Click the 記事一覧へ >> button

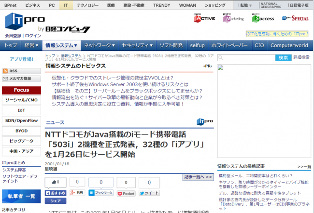pos(198,177)
